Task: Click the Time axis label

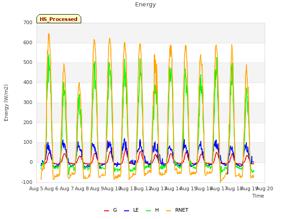Action: pos(258,196)
